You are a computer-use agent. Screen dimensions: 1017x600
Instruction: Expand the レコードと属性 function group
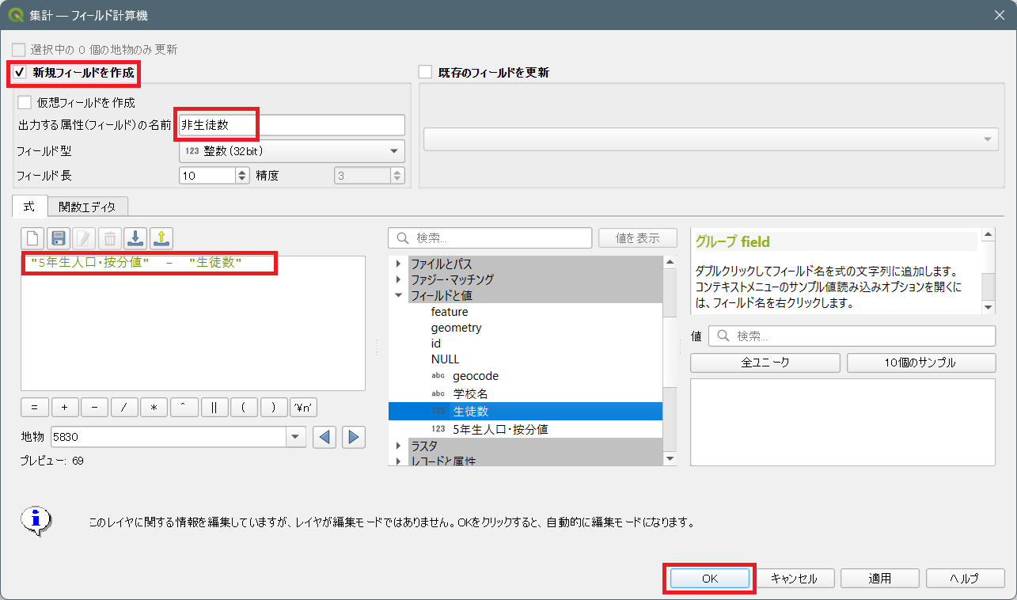(398, 461)
